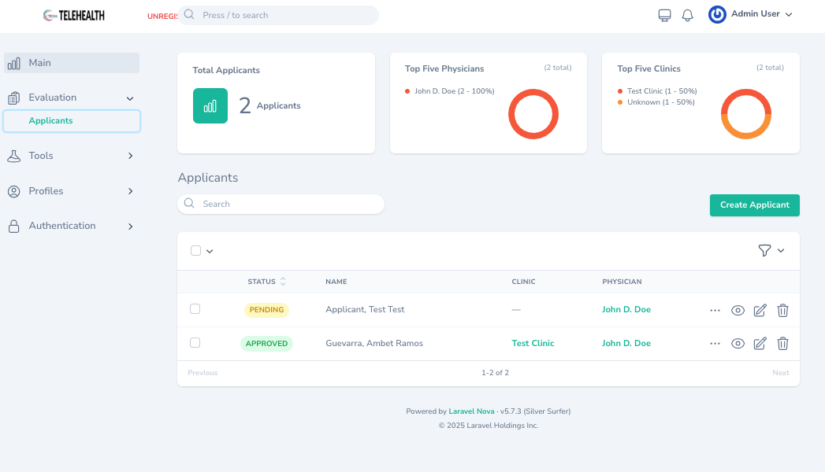Screen dimensions: 825x472
Task: Open the Test Clinic link
Action: coord(533,344)
